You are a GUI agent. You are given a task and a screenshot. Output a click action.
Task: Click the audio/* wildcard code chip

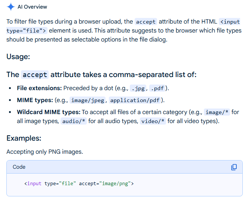coord(74,121)
